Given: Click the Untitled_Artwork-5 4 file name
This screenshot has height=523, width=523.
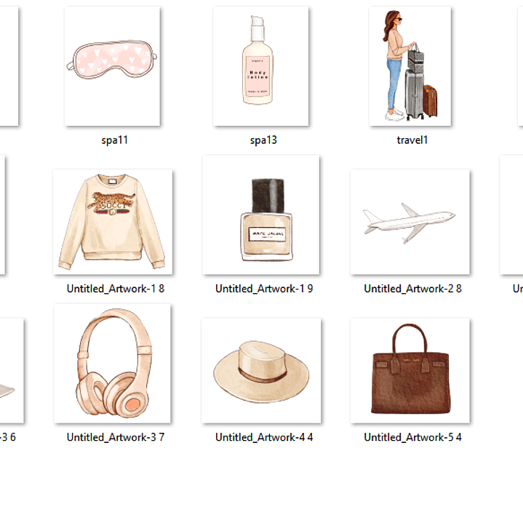Looking at the screenshot, I should point(412,437).
